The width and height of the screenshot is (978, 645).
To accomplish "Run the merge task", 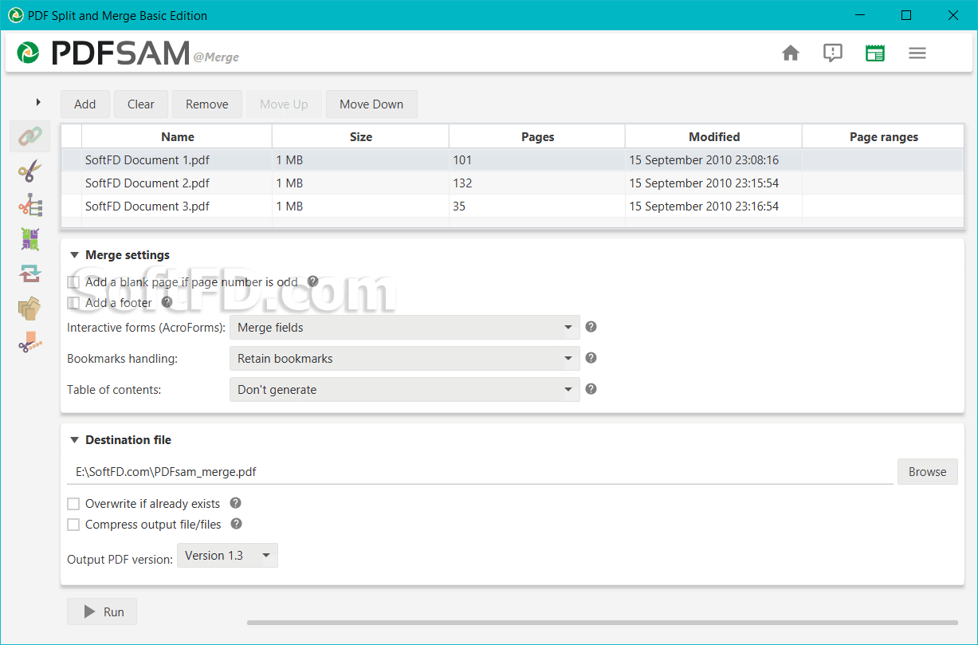I will coord(102,612).
